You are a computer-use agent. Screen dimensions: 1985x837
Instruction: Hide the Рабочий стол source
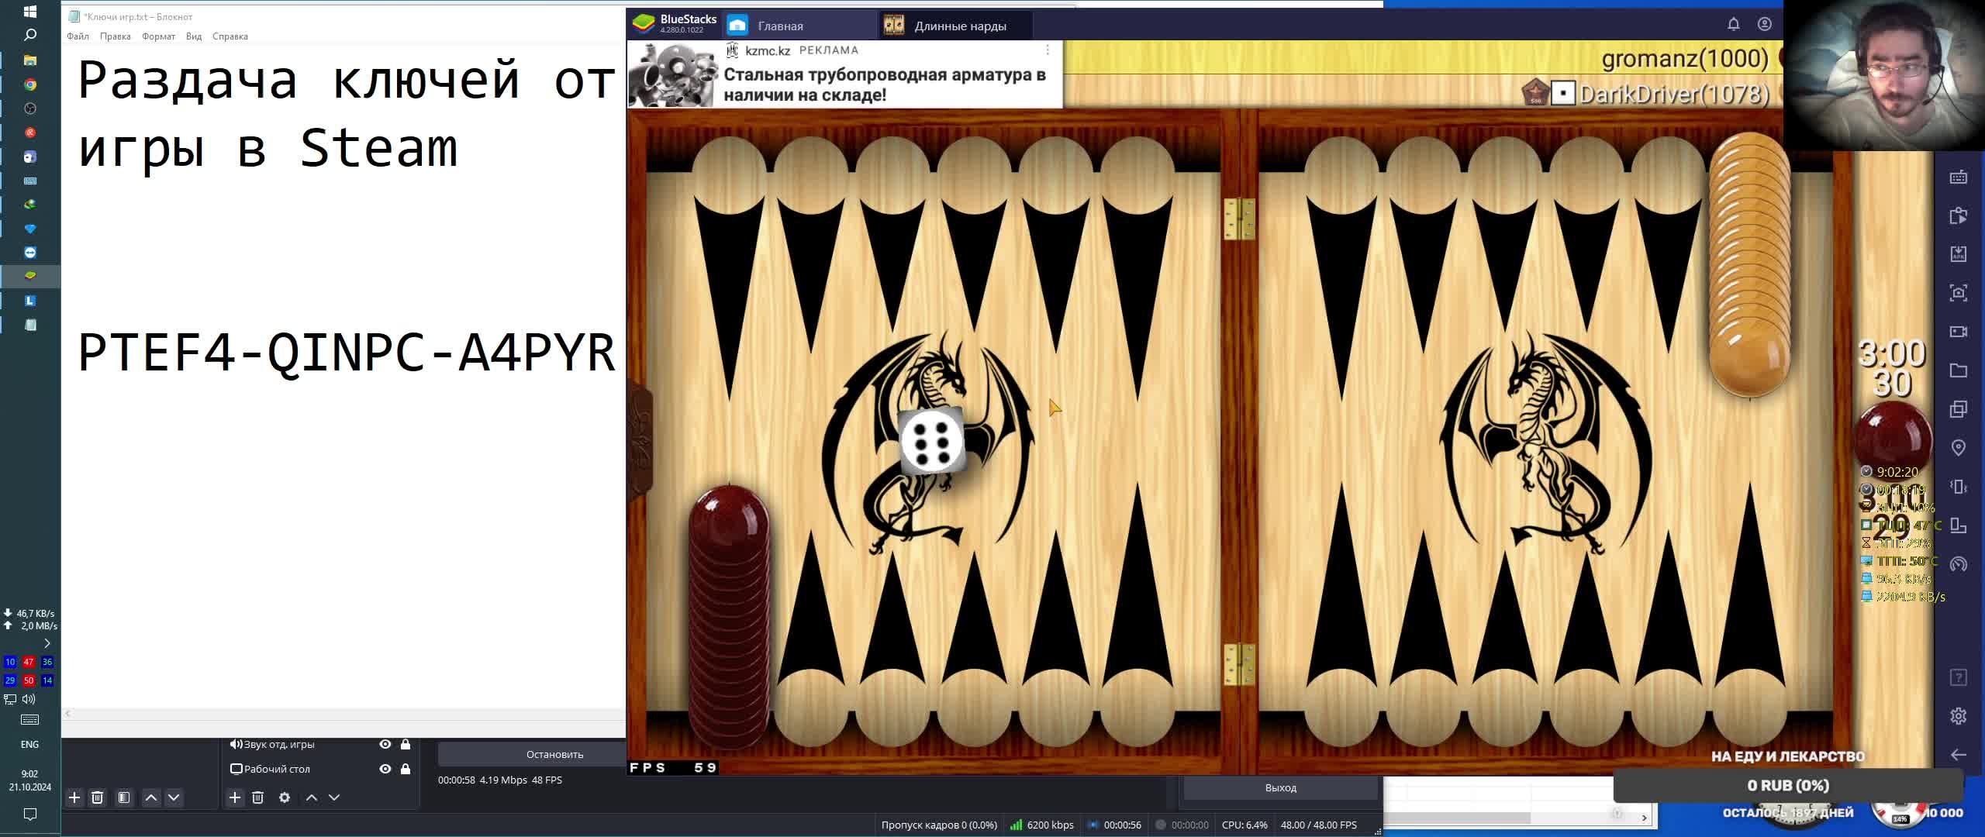click(385, 769)
